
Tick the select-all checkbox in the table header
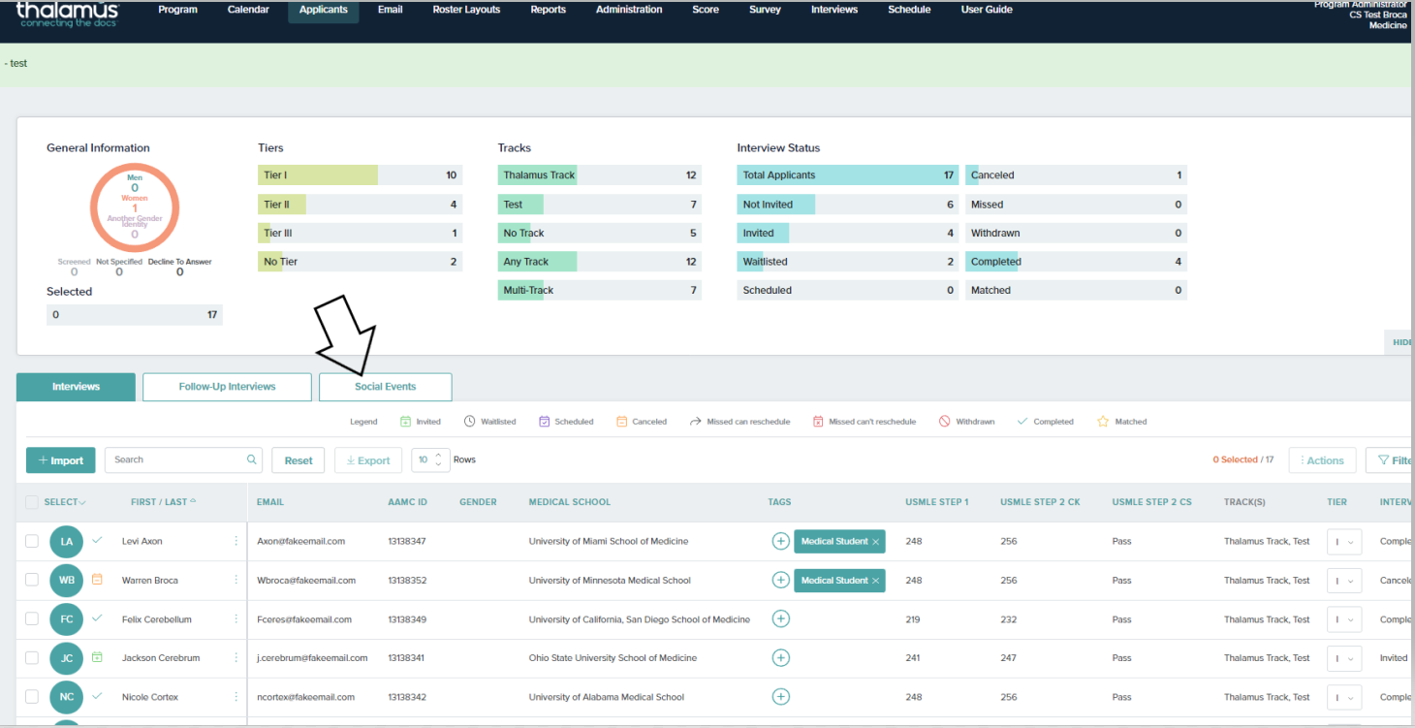tap(32, 502)
